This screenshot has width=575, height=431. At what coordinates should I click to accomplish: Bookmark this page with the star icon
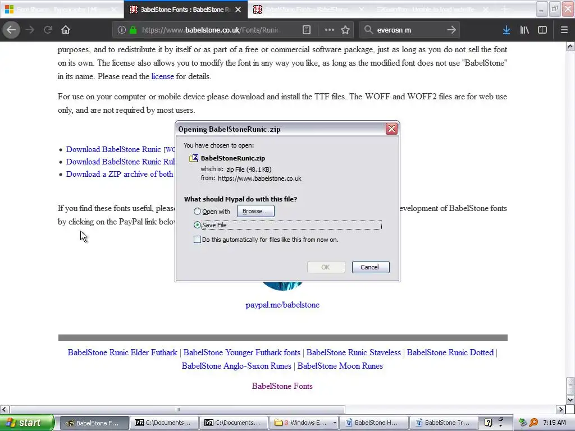(345, 30)
